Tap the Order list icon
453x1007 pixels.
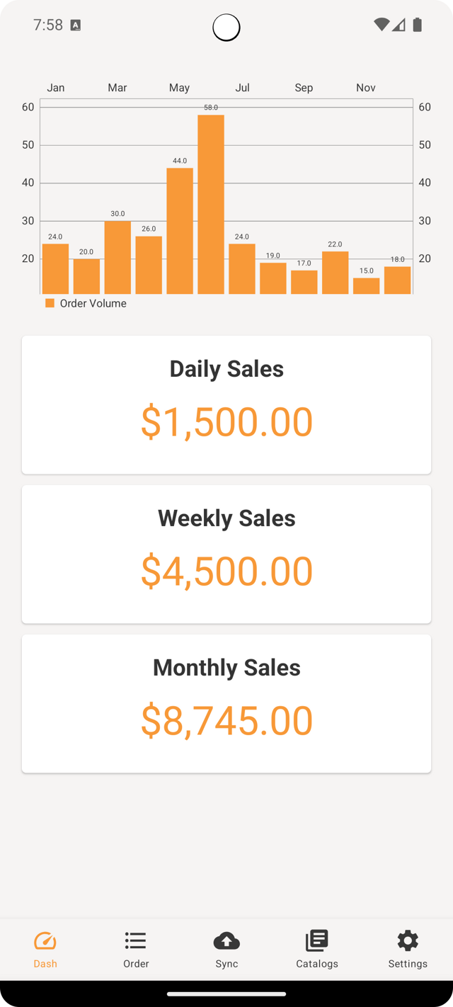click(x=136, y=941)
